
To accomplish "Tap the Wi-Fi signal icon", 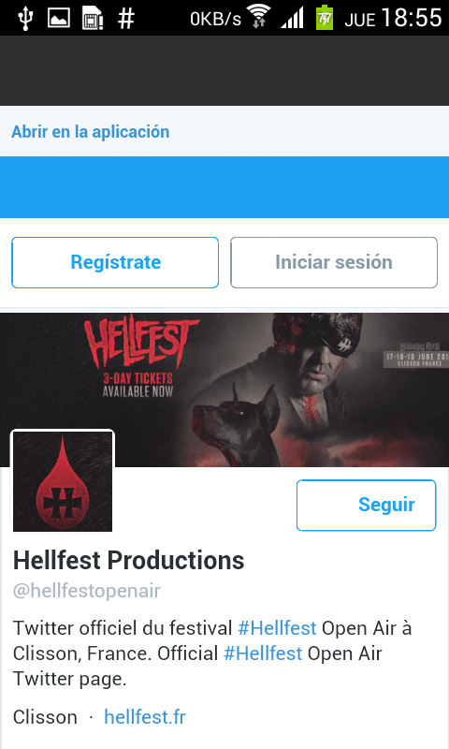I will coord(258,17).
